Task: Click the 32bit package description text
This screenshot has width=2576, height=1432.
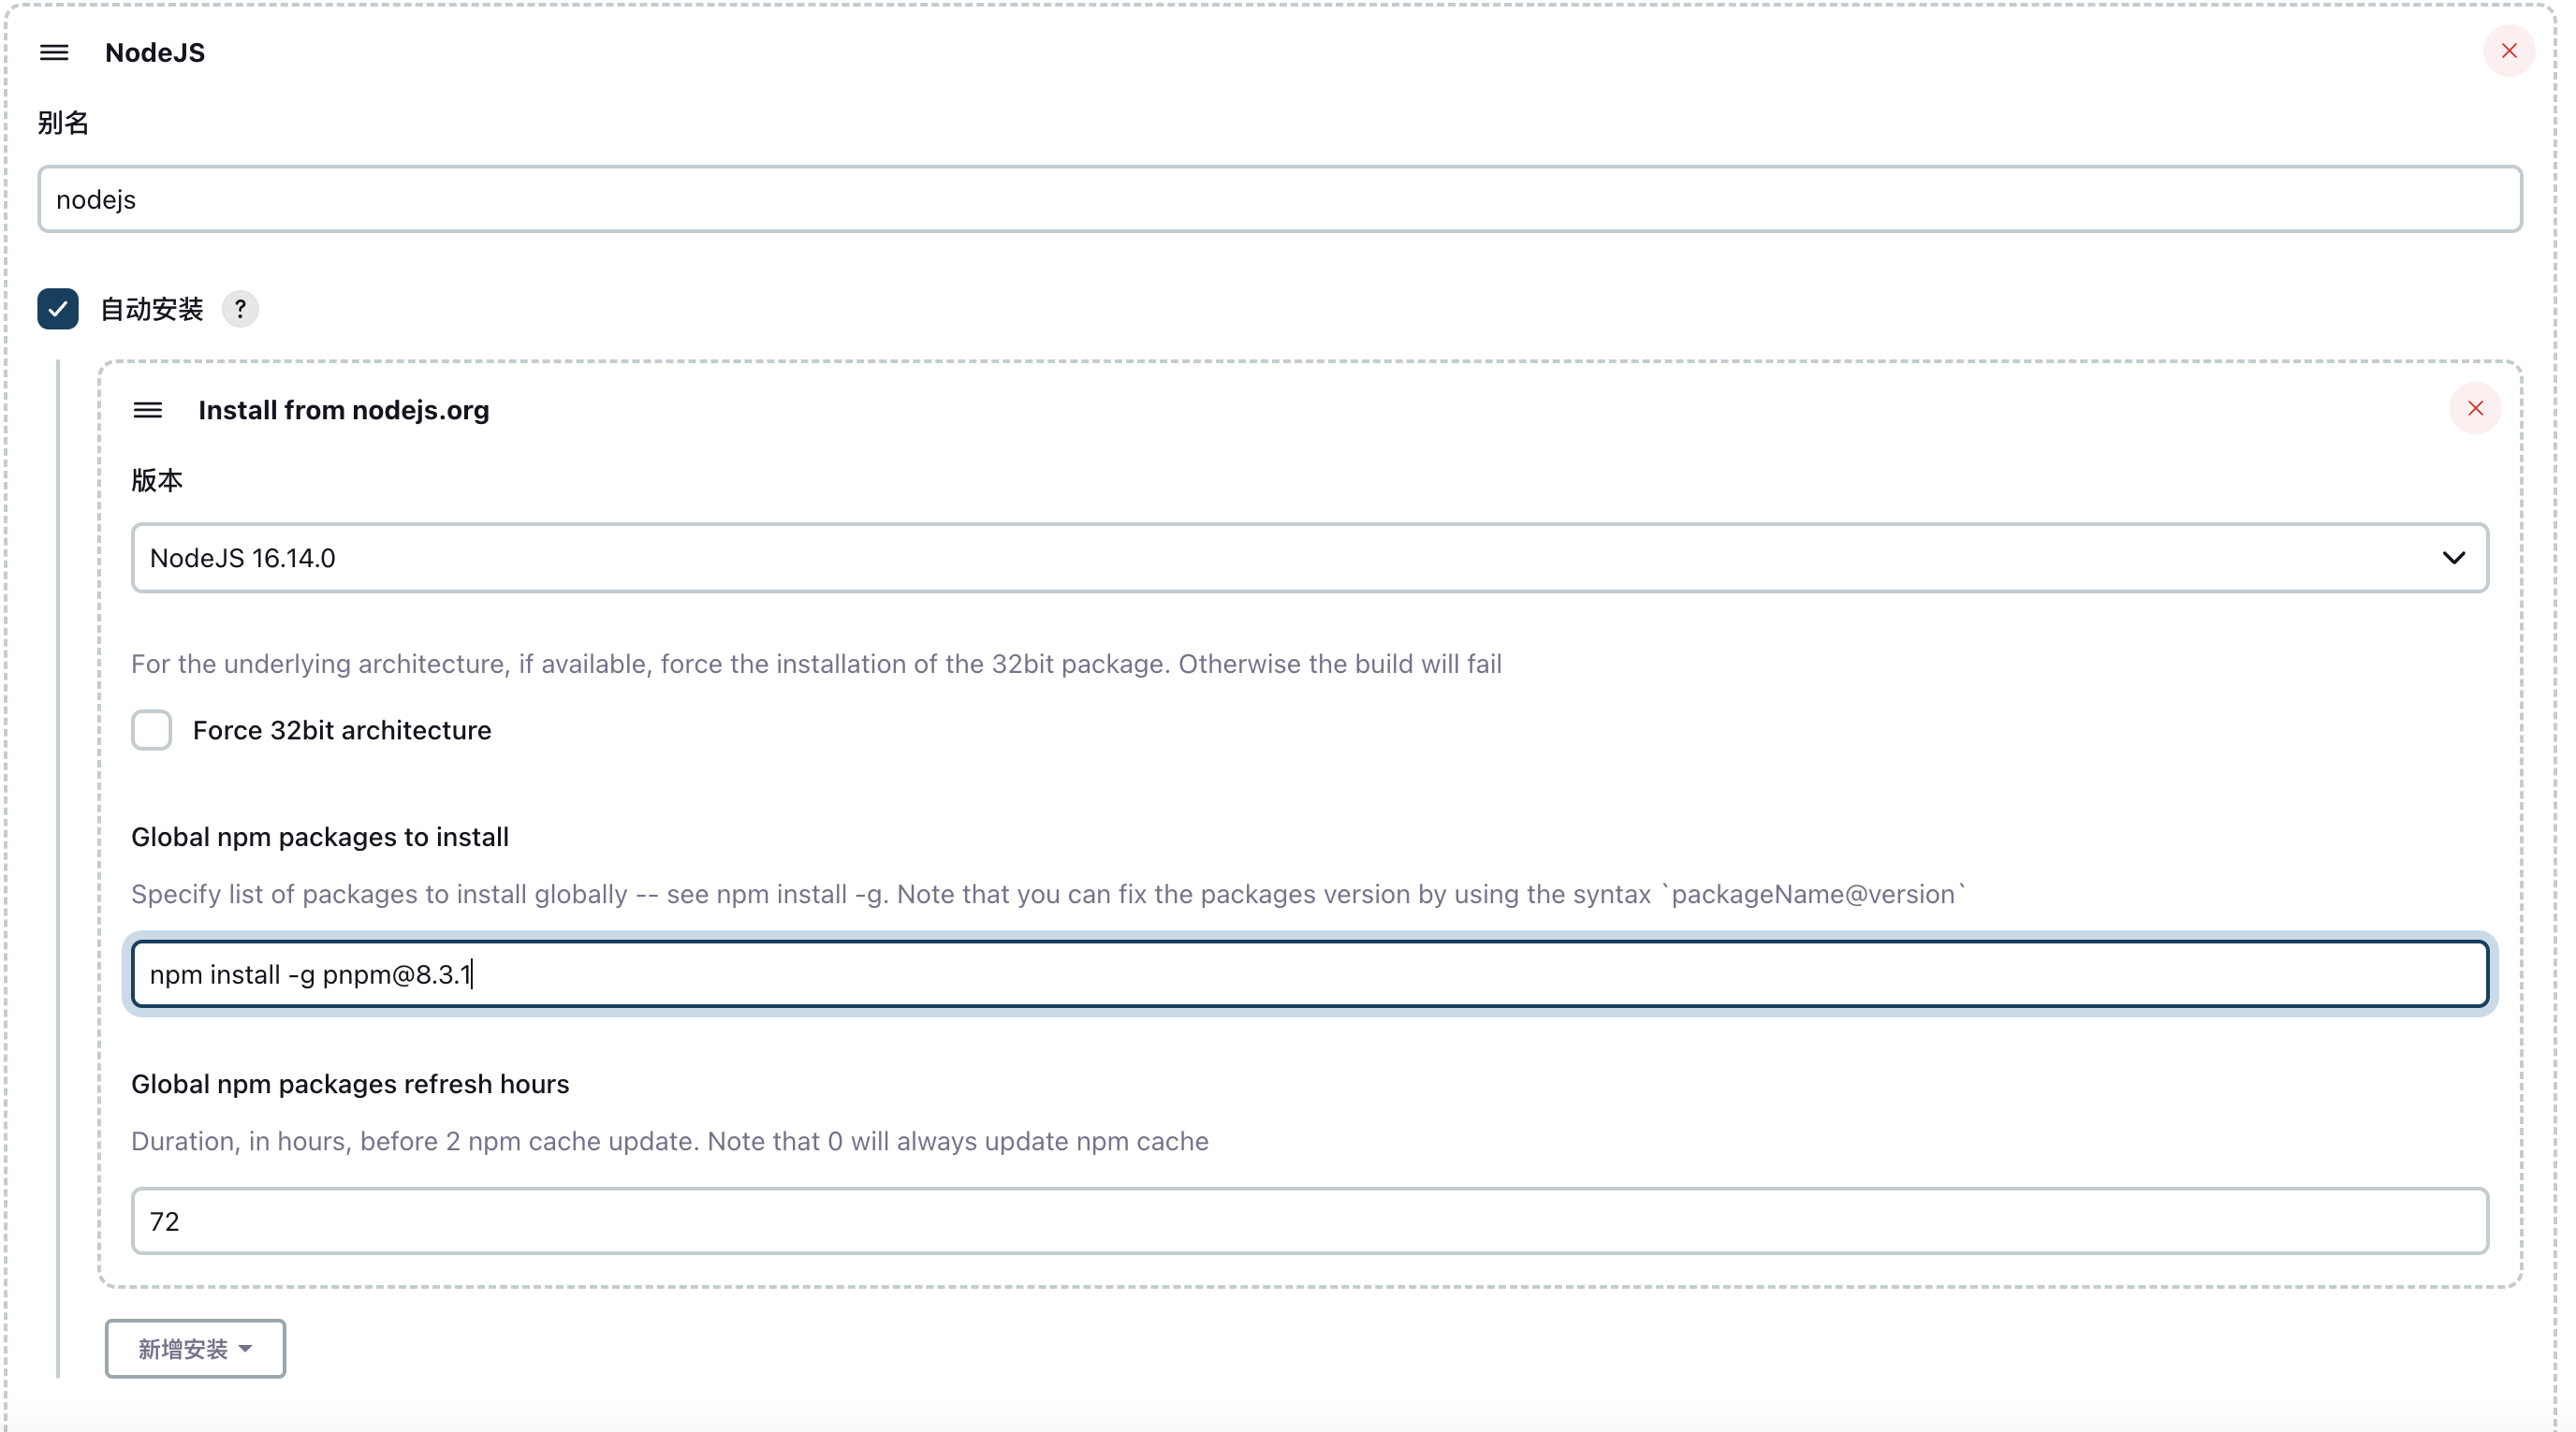Action: click(816, 664)
